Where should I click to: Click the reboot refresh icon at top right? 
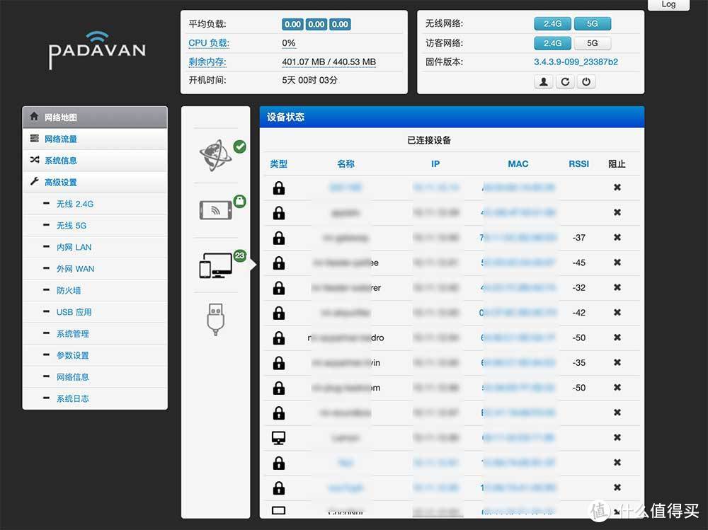tap(565, 81)
